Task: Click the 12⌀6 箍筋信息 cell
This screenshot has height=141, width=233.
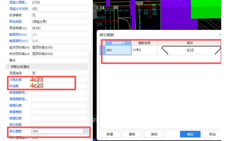Action: [x=144, y=50]
